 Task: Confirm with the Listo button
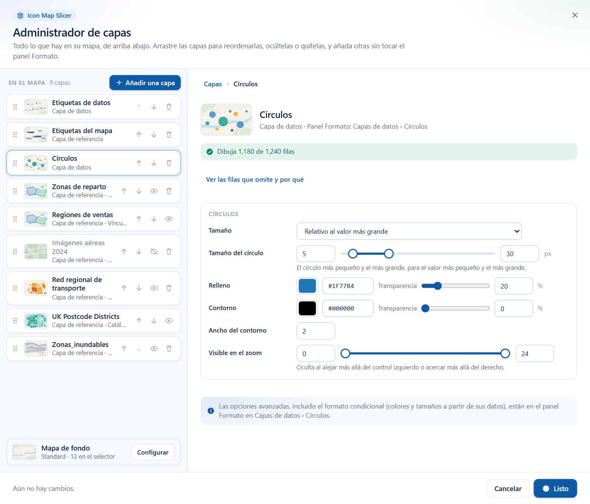(x=555, y=489)
